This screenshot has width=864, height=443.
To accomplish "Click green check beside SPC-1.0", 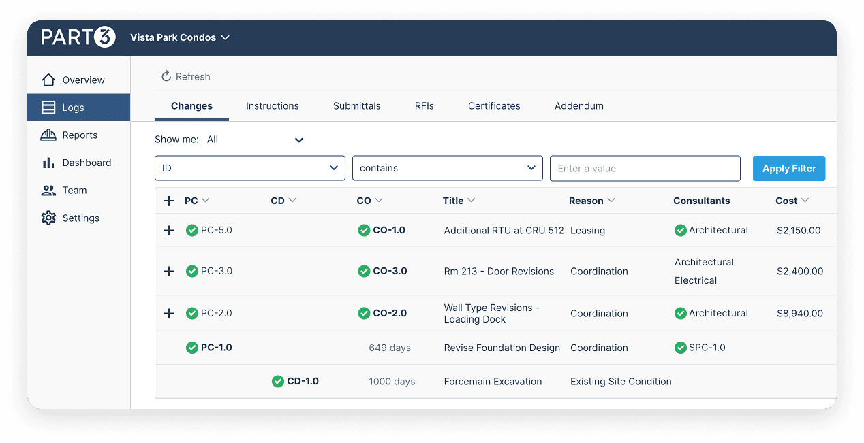I will tap(680, 348).
